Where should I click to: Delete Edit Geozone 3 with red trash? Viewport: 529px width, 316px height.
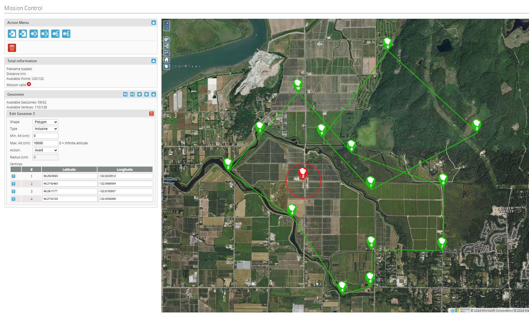click(151, 114)
